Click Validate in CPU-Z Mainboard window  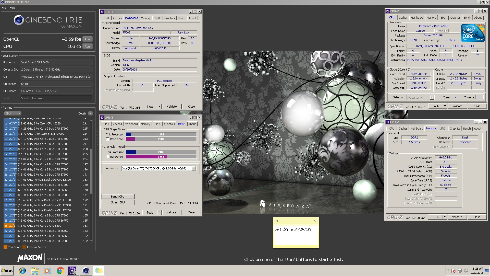coord(172,107)
